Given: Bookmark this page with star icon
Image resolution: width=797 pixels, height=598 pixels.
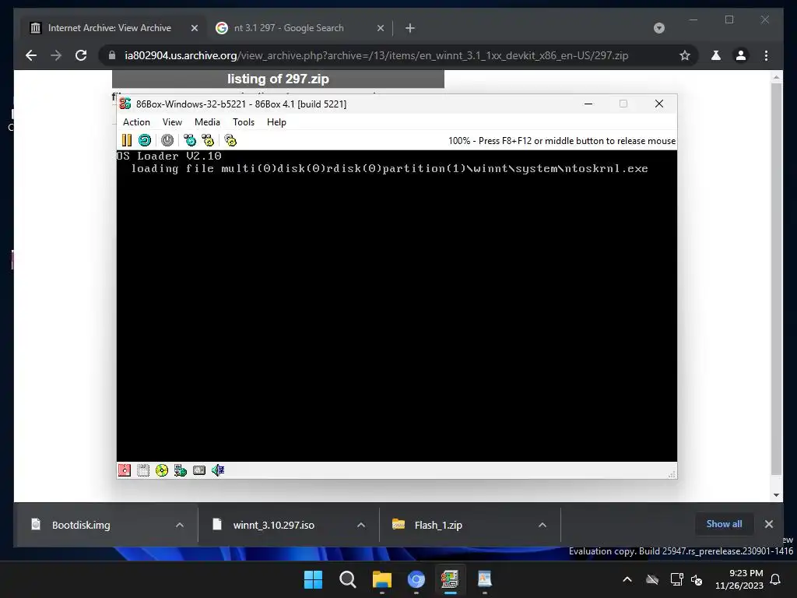Looking at the screenshot, I should point(685,55).
